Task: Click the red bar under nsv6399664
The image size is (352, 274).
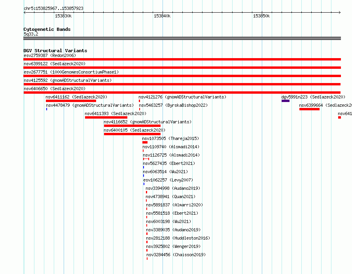Action: (x=309, y=109)
